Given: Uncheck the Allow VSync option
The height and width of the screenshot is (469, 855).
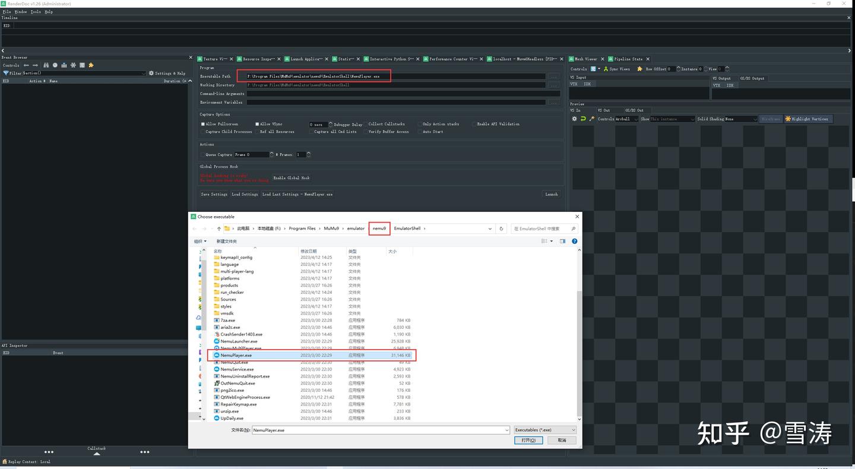Looking at the screenshot, I should pyautogui.click(x=257, y=123).
